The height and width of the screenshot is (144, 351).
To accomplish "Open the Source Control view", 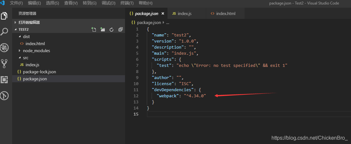I will pyautogui.click(x=4, y=63).
